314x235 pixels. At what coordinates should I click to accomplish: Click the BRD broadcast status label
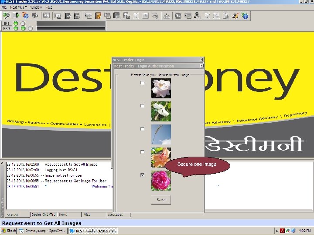[x=7, y=28]
